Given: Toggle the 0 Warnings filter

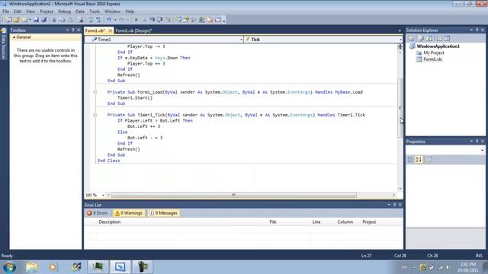Looking at the screenshot, I should 129,213.
